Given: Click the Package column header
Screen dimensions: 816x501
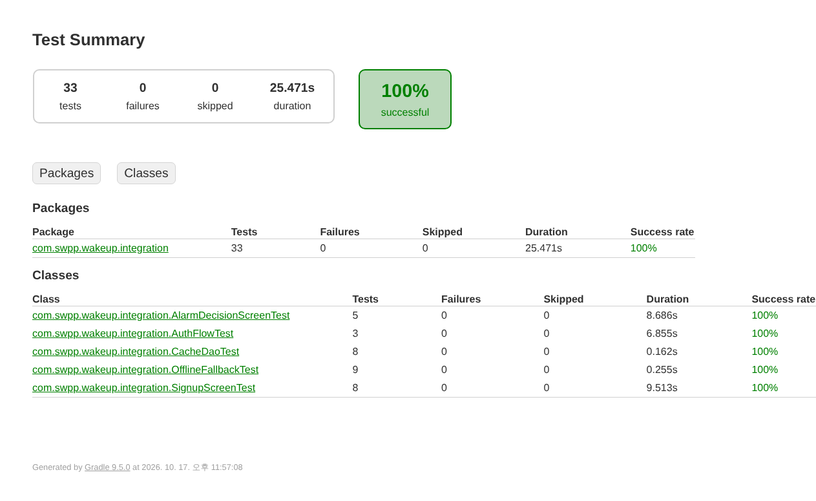Looking at the screenshot, I should [x=53, y=232].
